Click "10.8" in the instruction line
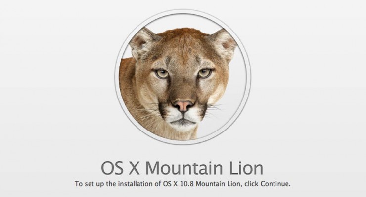Image resolution: width=366 pixels, height=197 pixels. (187, 184)
